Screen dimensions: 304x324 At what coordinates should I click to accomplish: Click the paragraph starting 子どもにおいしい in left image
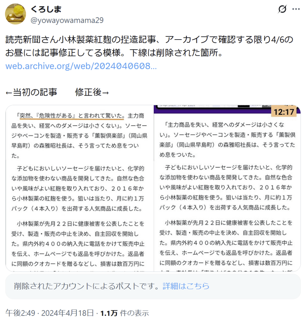(78, 189)
